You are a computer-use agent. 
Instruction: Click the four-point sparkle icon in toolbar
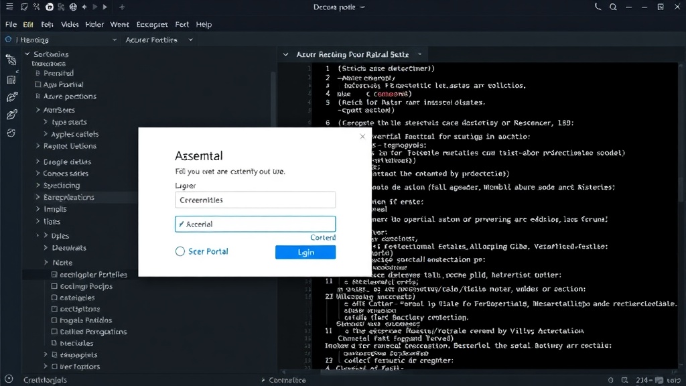pos(84,7)
